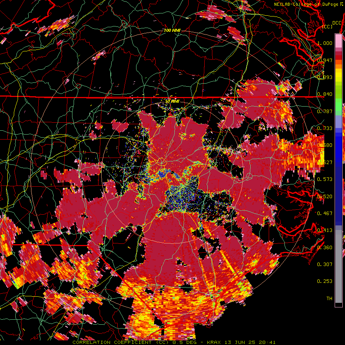Screen dimensions: 345x345
Task: Click the 0.307 legend value
Action: (x=325, y=264)
